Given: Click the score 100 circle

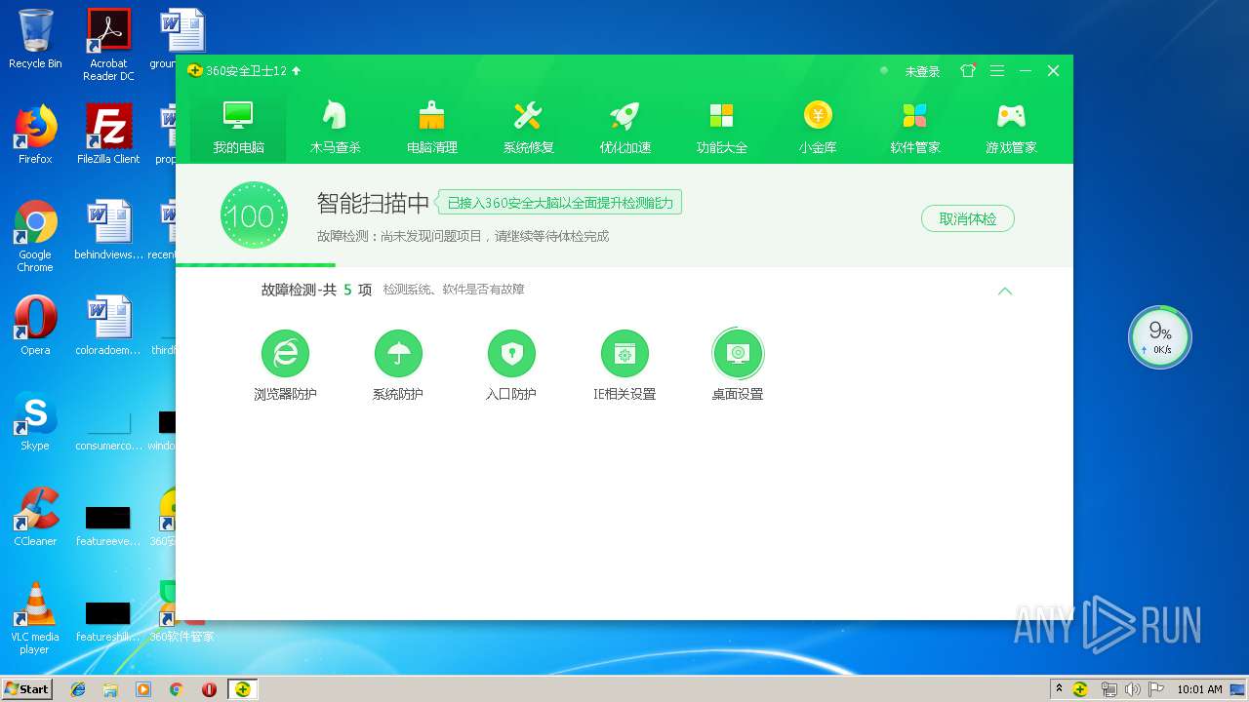Looking at the screenshot, I should point(254,215).
